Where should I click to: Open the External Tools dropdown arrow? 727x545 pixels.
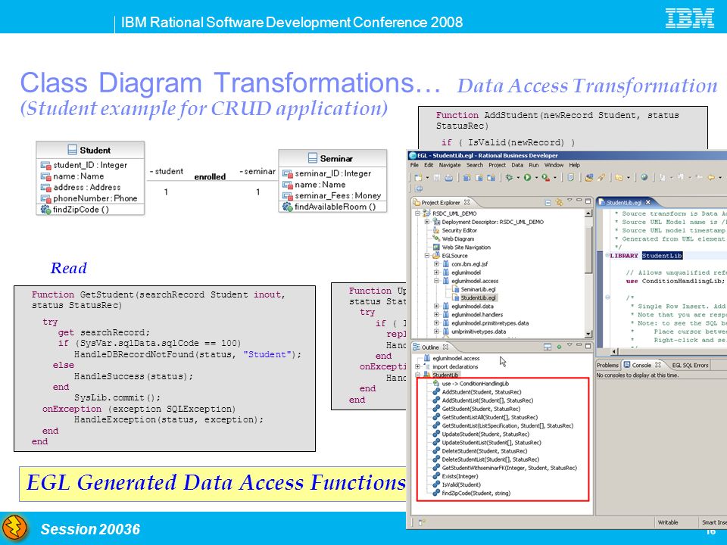[555, 177]
